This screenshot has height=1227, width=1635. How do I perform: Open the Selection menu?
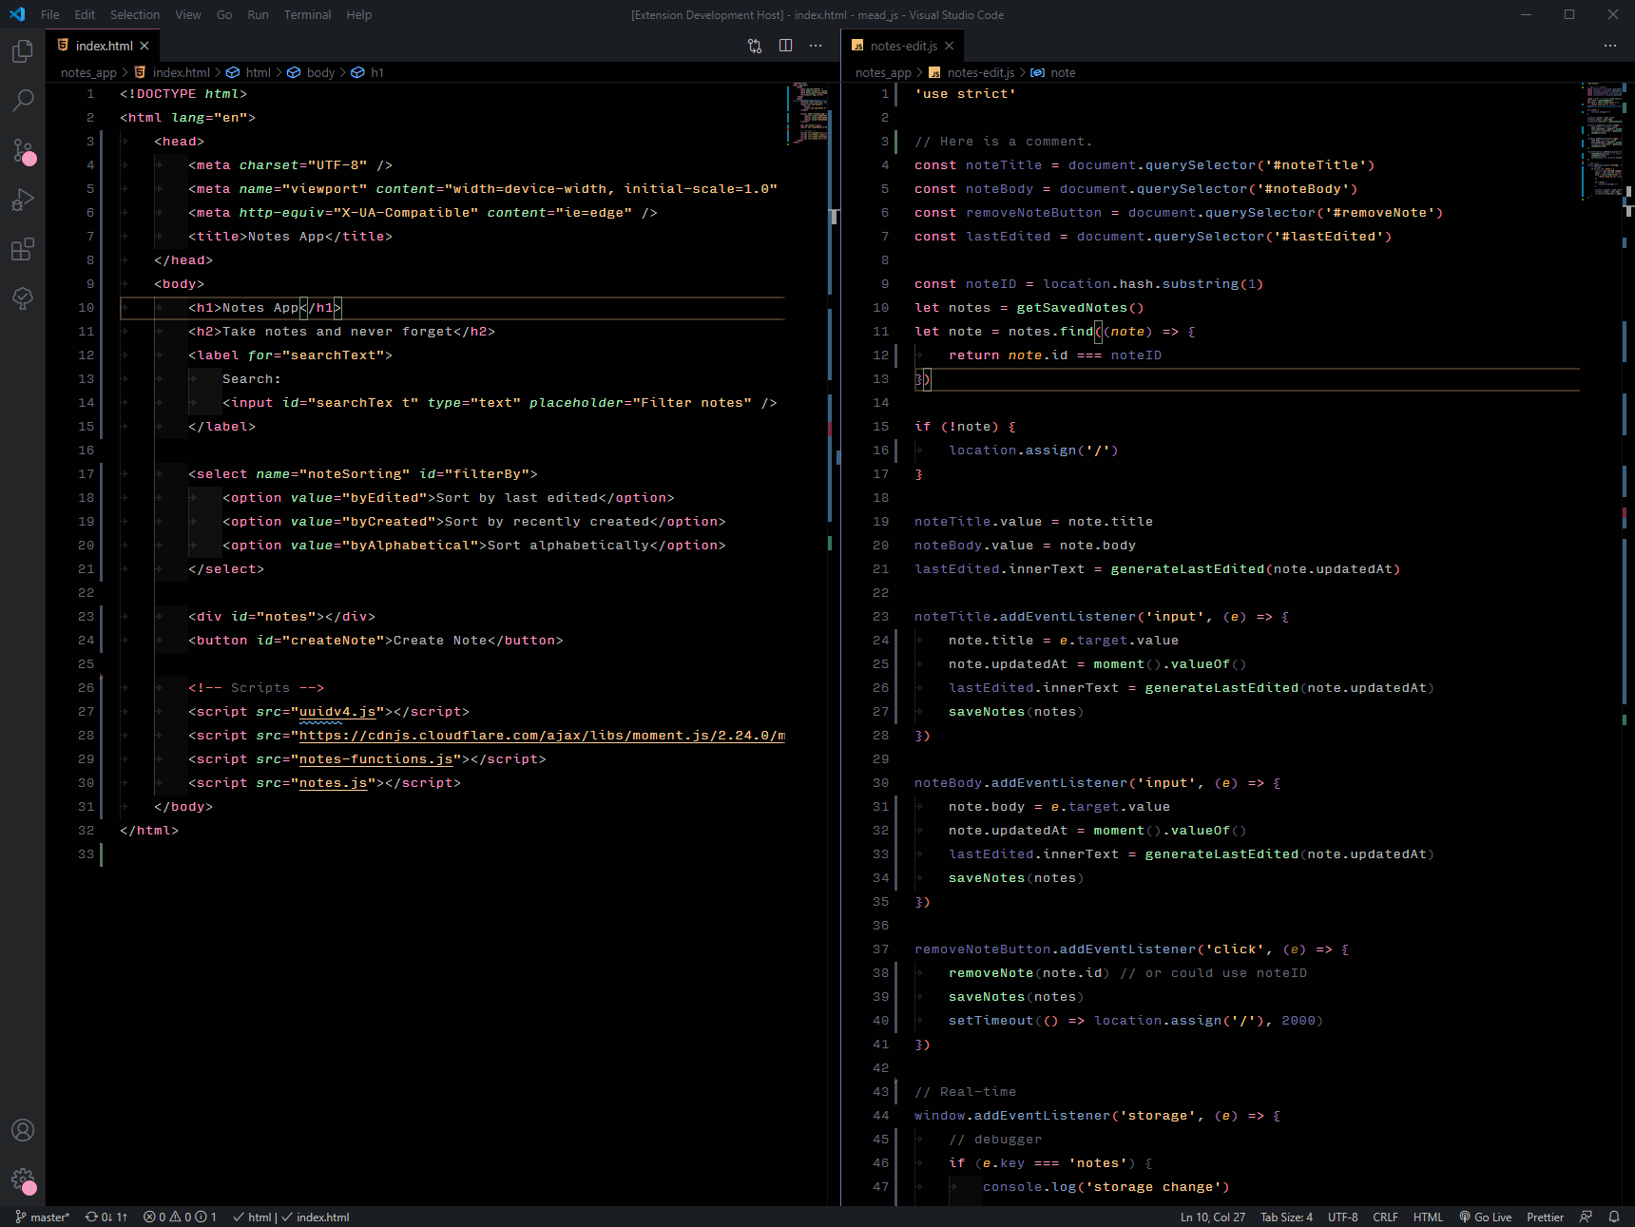coord(135,14)
